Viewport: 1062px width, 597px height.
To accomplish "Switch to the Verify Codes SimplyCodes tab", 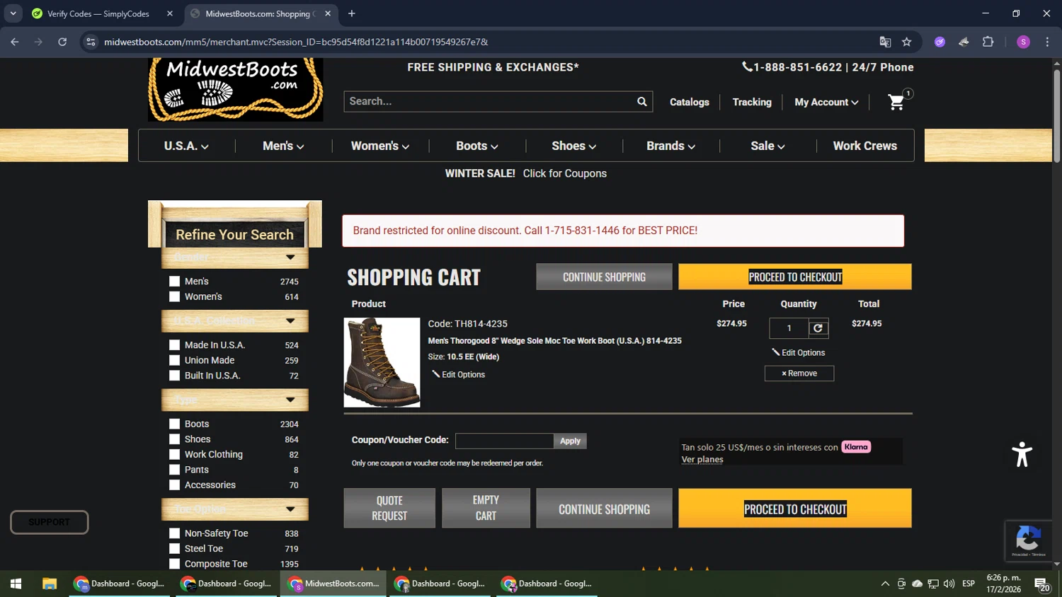I will pos(102,13).
